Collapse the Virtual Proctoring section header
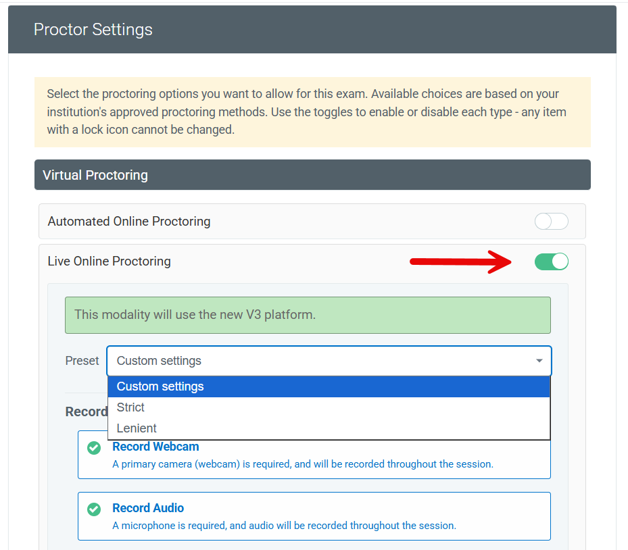The image size is (628, 550). coord(312,175)
